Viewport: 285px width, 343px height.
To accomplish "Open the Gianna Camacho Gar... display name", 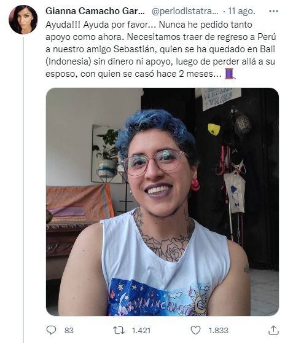I will 95,11.
